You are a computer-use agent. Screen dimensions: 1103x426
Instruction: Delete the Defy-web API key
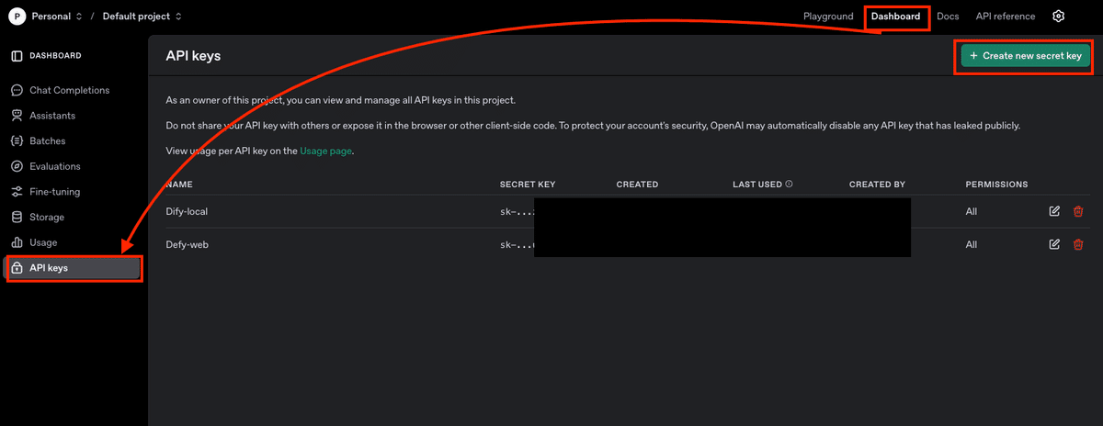click(x=1078, y=245)
